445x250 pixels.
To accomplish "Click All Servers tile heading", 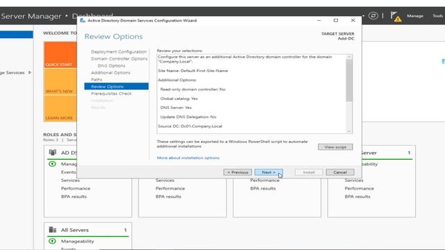I will pyautogui.click(x=74, y=230).
